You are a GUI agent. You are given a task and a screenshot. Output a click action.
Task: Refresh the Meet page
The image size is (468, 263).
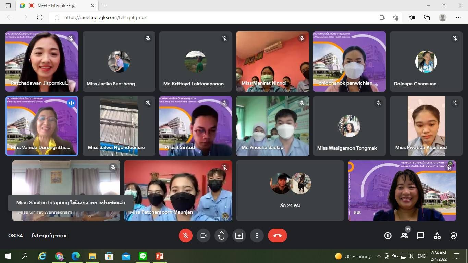tap(40, 17)
